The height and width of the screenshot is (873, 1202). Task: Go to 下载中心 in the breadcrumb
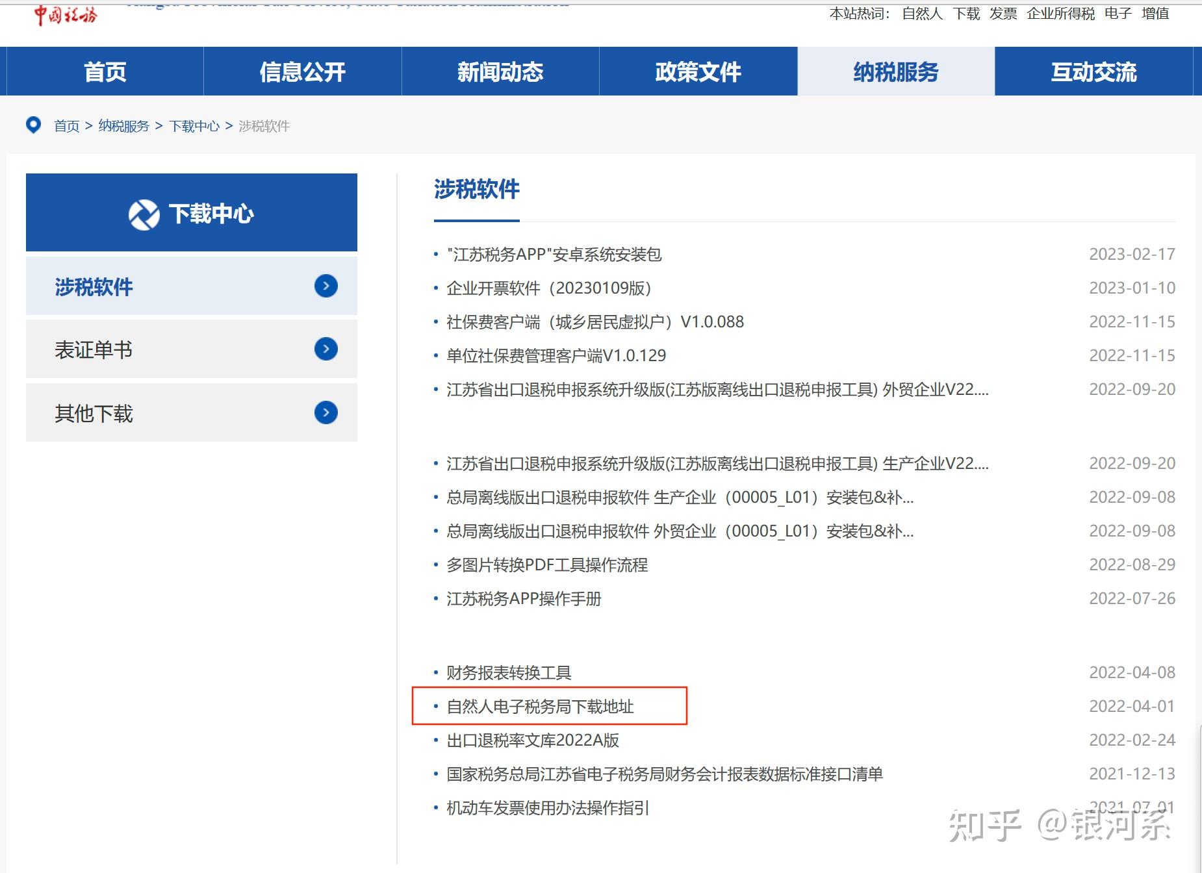(194, 126)
